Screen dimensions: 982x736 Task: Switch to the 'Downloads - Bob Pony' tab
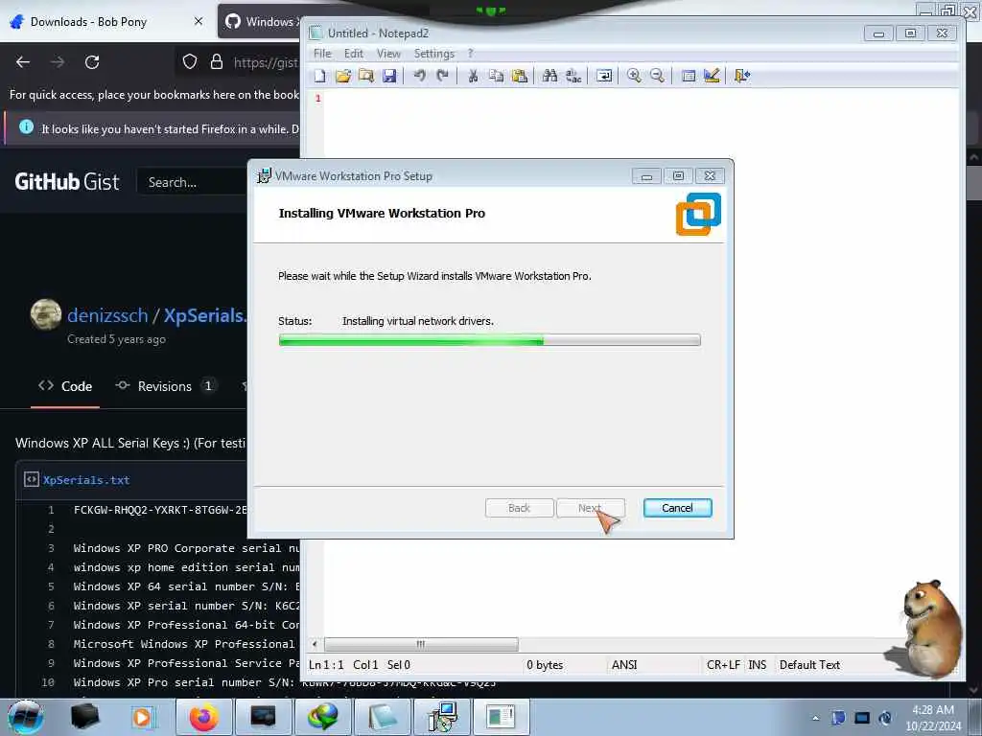106,21
